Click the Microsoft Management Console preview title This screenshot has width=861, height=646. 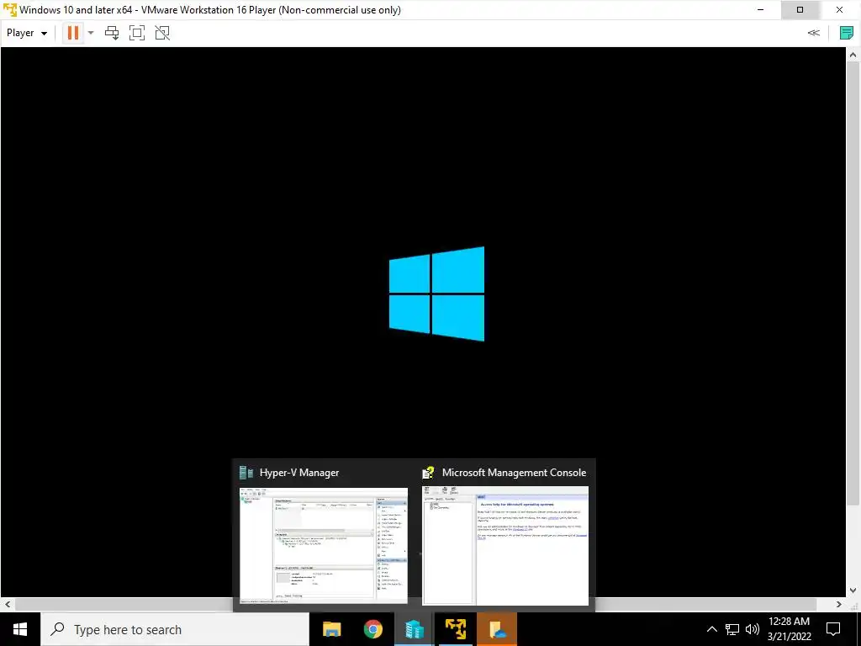[514, 473]
